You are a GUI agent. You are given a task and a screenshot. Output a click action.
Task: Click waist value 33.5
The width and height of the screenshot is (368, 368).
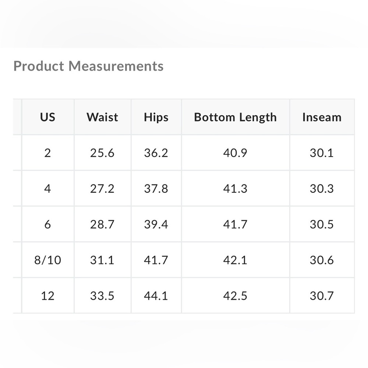click(x=102, y=296)
